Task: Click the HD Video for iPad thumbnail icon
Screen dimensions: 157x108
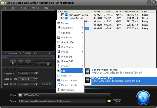Action: pyautogui.click(x=88, y=80)
